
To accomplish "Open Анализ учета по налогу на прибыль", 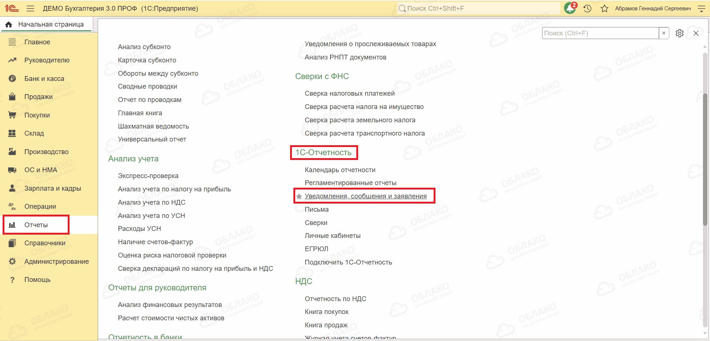I will (174, 189).
